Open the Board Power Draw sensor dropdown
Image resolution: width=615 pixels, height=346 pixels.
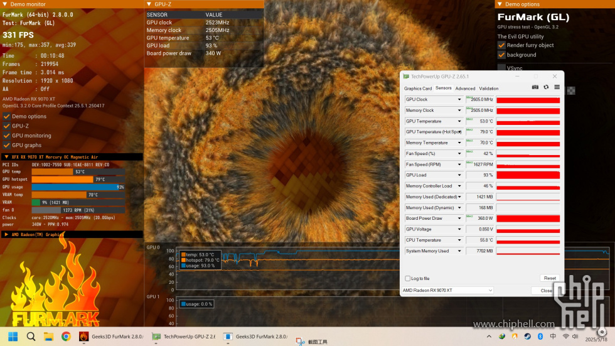click(459, 219)
